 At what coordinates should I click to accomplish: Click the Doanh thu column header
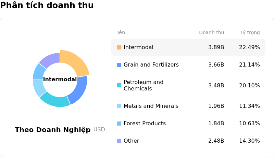211,33
